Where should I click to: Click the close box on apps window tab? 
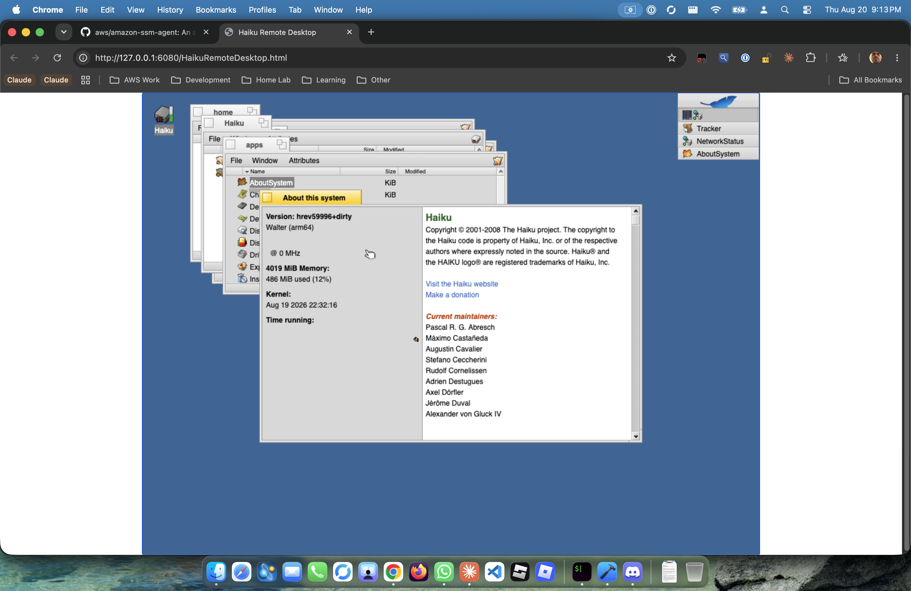(x=230, y=145)
